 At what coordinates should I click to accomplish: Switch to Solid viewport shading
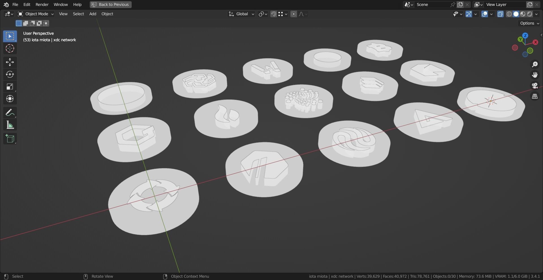pos(516,14)
